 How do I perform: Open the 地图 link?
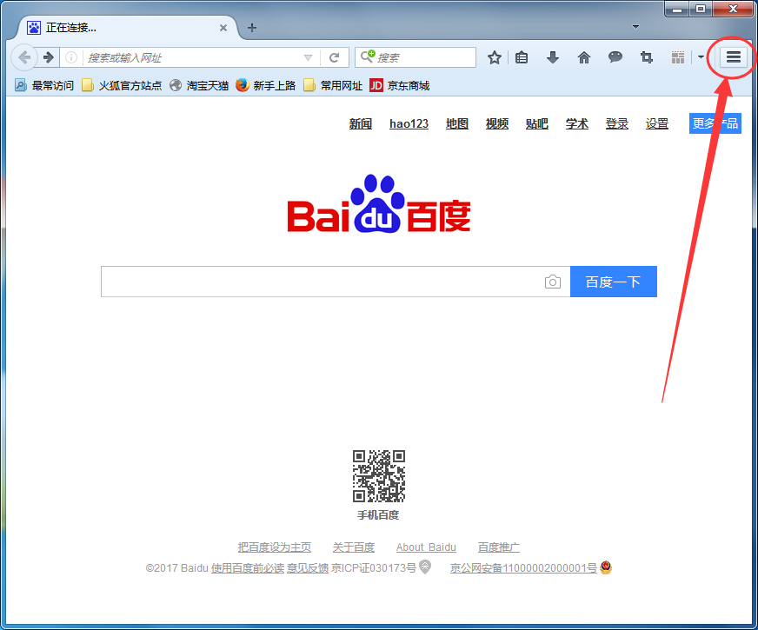click(x=457, y=123)
